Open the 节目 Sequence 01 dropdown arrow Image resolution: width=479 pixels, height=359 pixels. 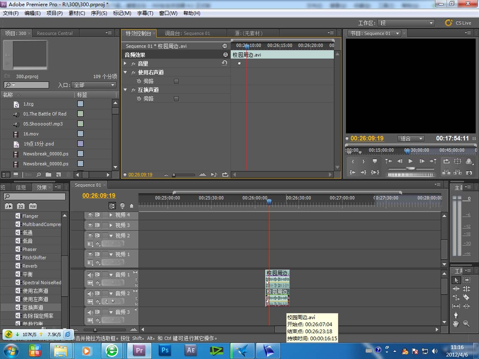[397, 33]
